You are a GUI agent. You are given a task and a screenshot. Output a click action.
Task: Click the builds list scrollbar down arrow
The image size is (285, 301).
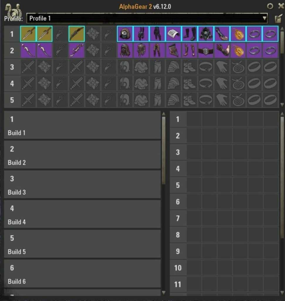pyautogui.click(x=164, y=292)
